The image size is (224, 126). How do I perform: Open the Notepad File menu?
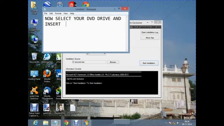coord(46,13)
